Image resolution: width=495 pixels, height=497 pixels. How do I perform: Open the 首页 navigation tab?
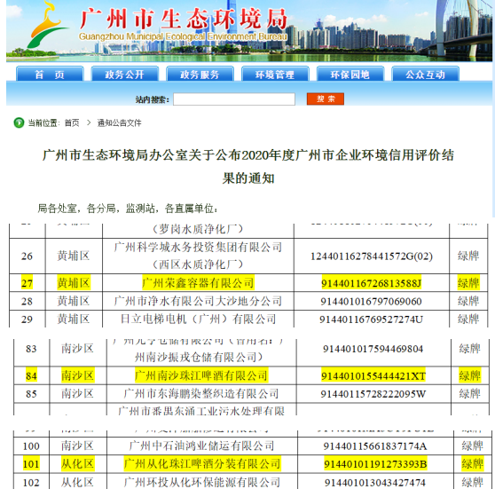click(x=50, y=75)
